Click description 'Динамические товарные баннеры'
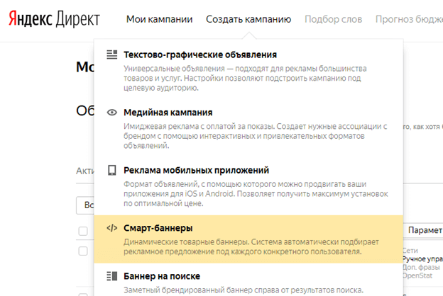The width and height of the screenshot is (443, 296). click(x=251, y=246)
